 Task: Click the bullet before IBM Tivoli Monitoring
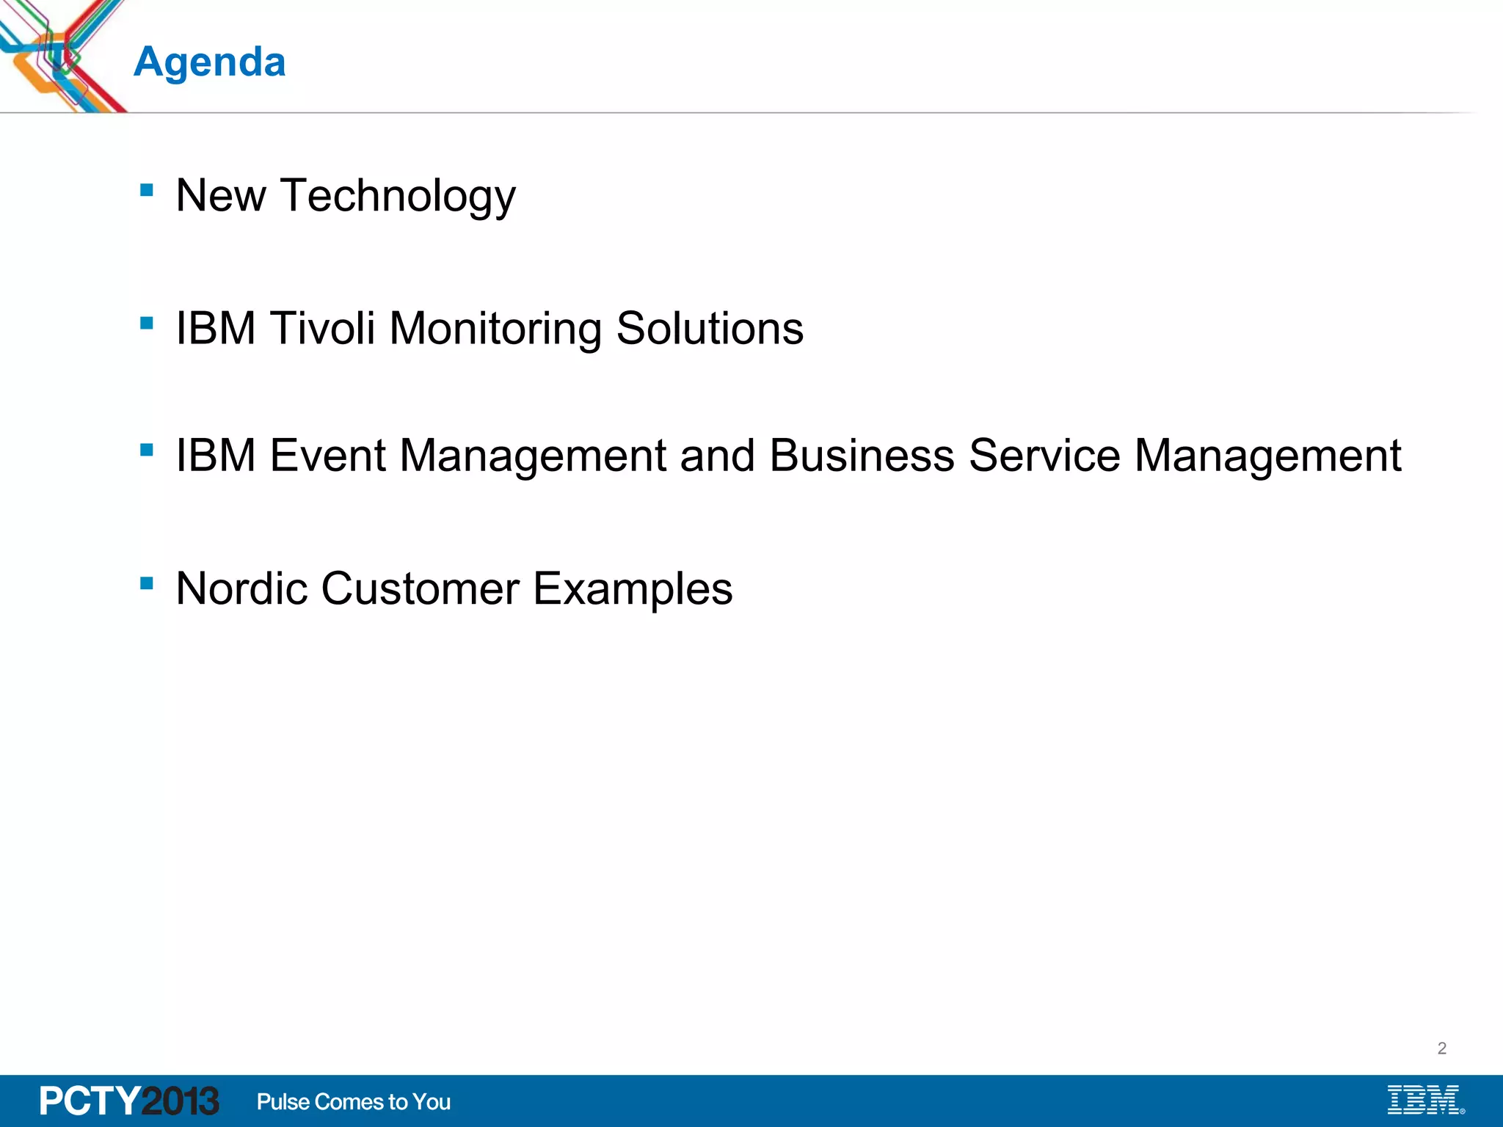pyautogui.click(x=147, y=323)
